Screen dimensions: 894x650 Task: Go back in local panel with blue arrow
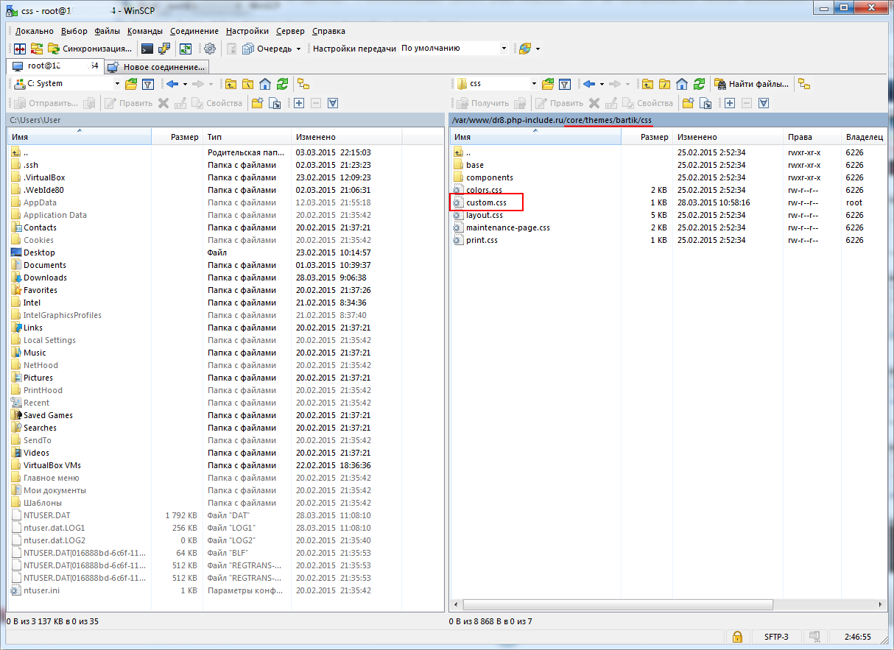[172, 84]
